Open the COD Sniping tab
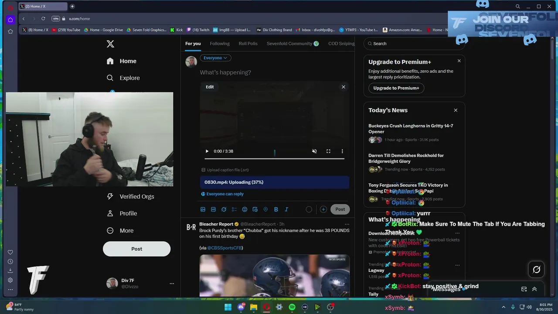This screenshot has height=314, width=558. 341,44
